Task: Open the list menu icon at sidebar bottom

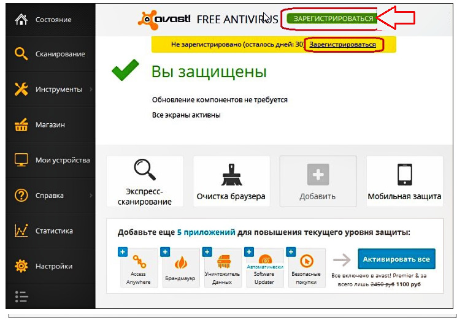Action: [x=21, y=297]
